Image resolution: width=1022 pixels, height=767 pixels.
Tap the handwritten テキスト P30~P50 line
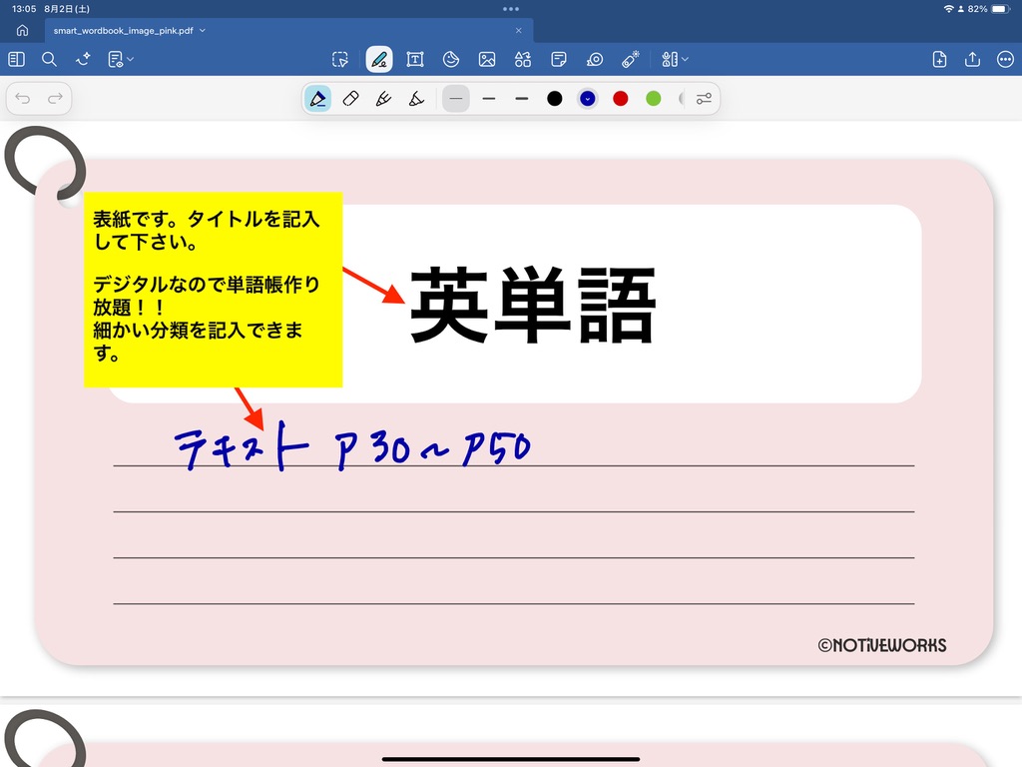(x=352, y=445)
